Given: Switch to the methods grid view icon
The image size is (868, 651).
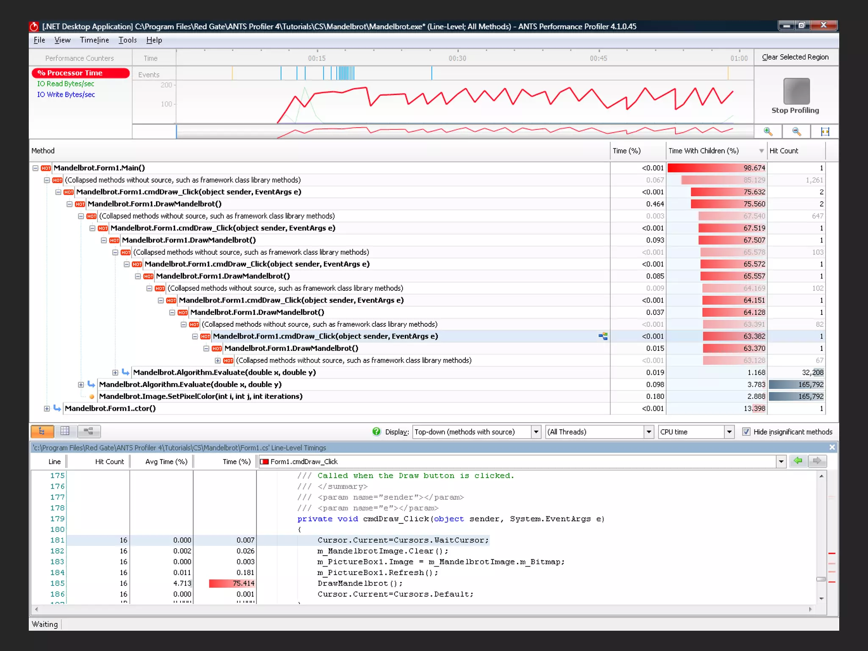Looking at the screenshot, I should point(65,431).
